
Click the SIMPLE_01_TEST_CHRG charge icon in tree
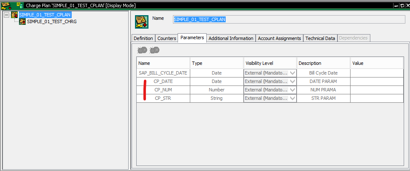[22, 21]
